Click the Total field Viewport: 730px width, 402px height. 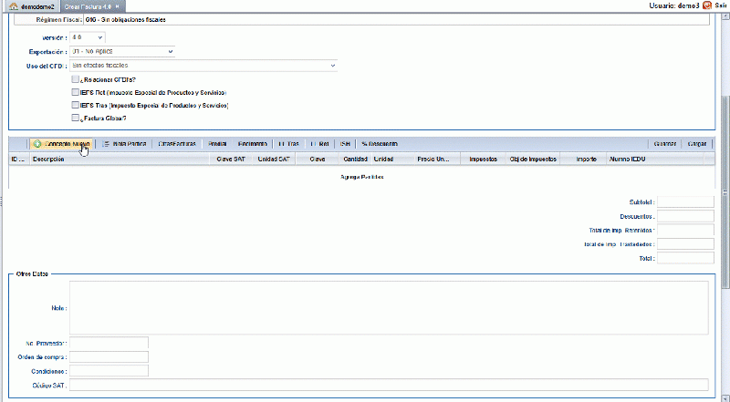[685, 258]
